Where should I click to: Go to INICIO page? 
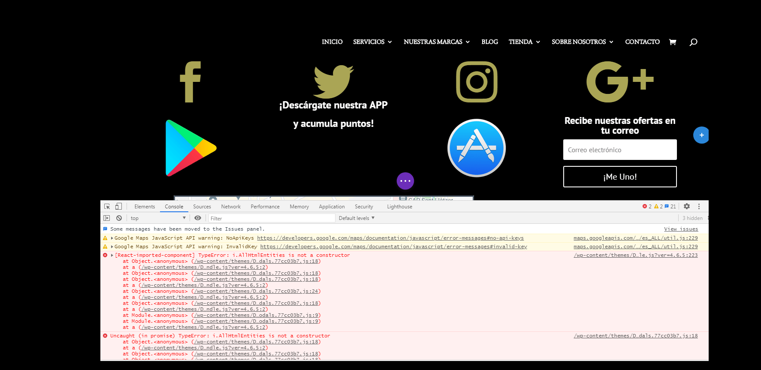click(x=332, y=42)
